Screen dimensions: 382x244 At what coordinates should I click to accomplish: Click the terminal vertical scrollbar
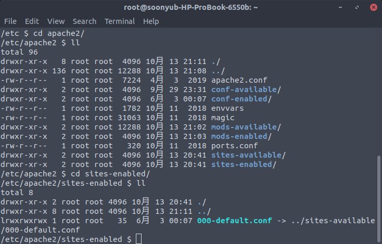[379, 198]
